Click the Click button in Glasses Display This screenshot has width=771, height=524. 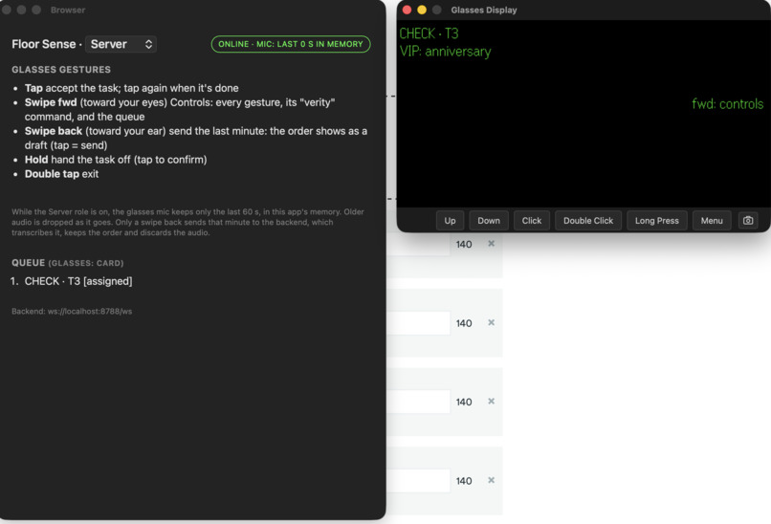point(532,221)
